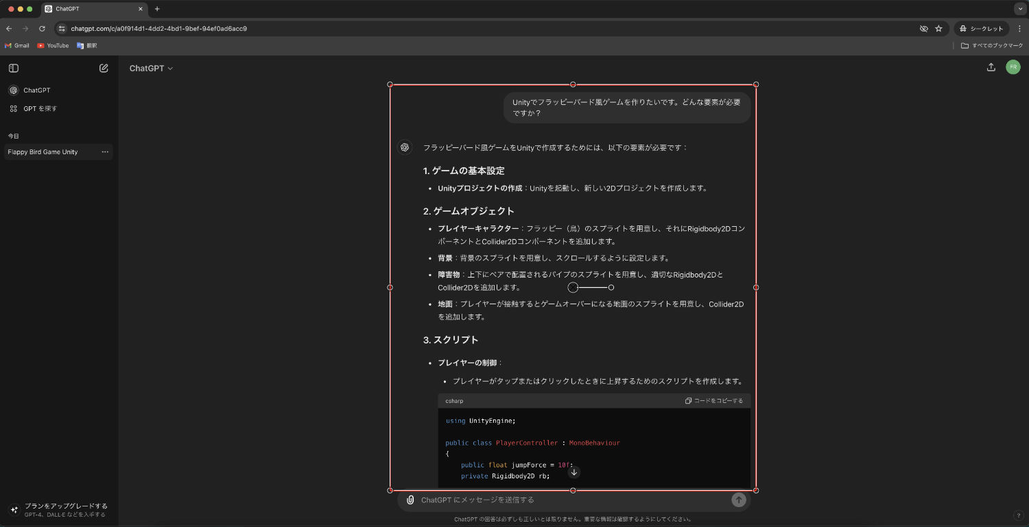Select heading 1. ゲームの基本設定
1029x527 pixels.
464,171
